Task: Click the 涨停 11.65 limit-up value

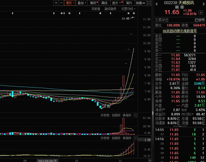Action: pos(175,101)
